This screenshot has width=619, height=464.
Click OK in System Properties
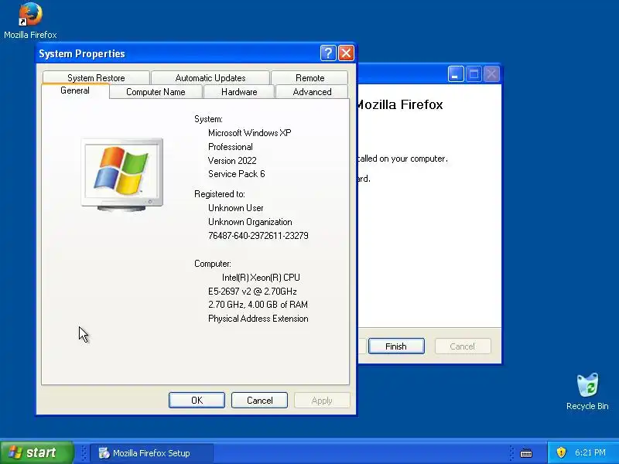(197, 401)
